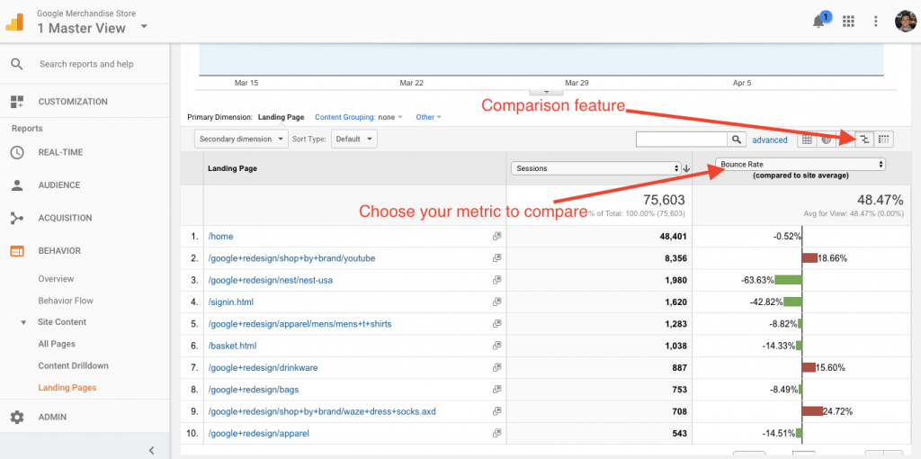This screenshot has width=921, height=459.
Task: Open the Bounce Rate comparison dropdown
Action: pyautogui.click(x=800, y=165)
